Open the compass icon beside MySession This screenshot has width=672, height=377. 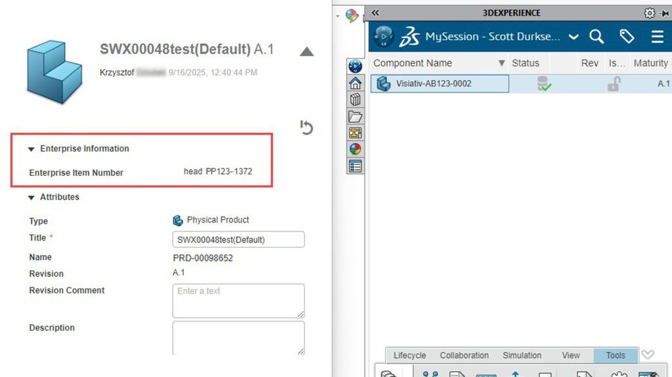(383, 37)
